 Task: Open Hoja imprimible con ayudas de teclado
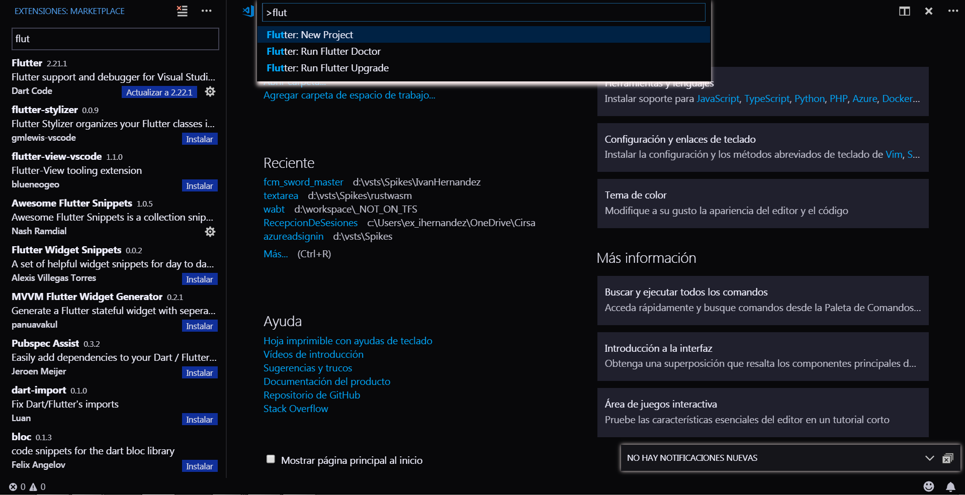pos(348,341)
